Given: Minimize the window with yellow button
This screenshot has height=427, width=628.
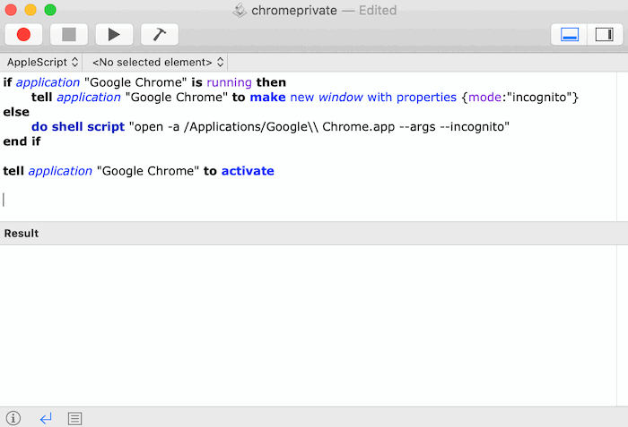Looking at the screenshot, I should click(31, 10).
